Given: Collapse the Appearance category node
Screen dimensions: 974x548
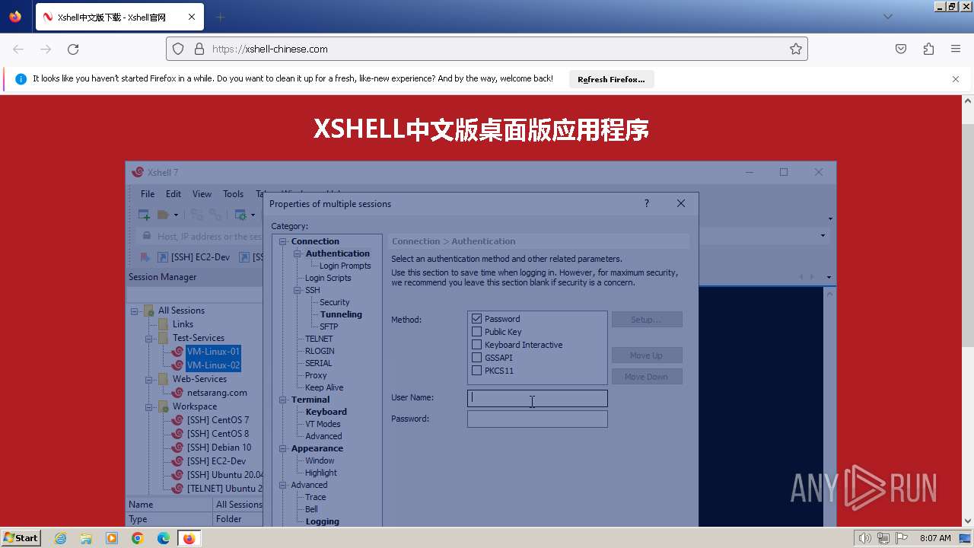Looking at the screenshot, I should [x=283, y=448].
